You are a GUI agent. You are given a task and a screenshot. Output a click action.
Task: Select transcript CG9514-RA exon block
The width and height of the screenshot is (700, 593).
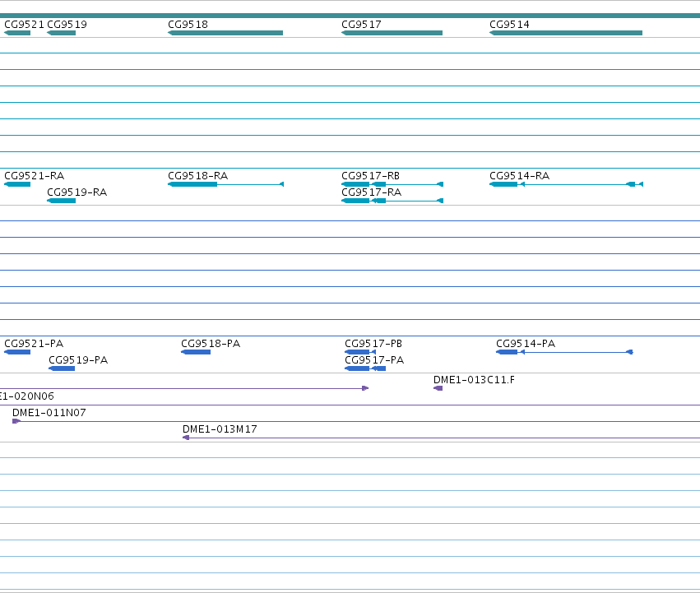pos(503,184)
